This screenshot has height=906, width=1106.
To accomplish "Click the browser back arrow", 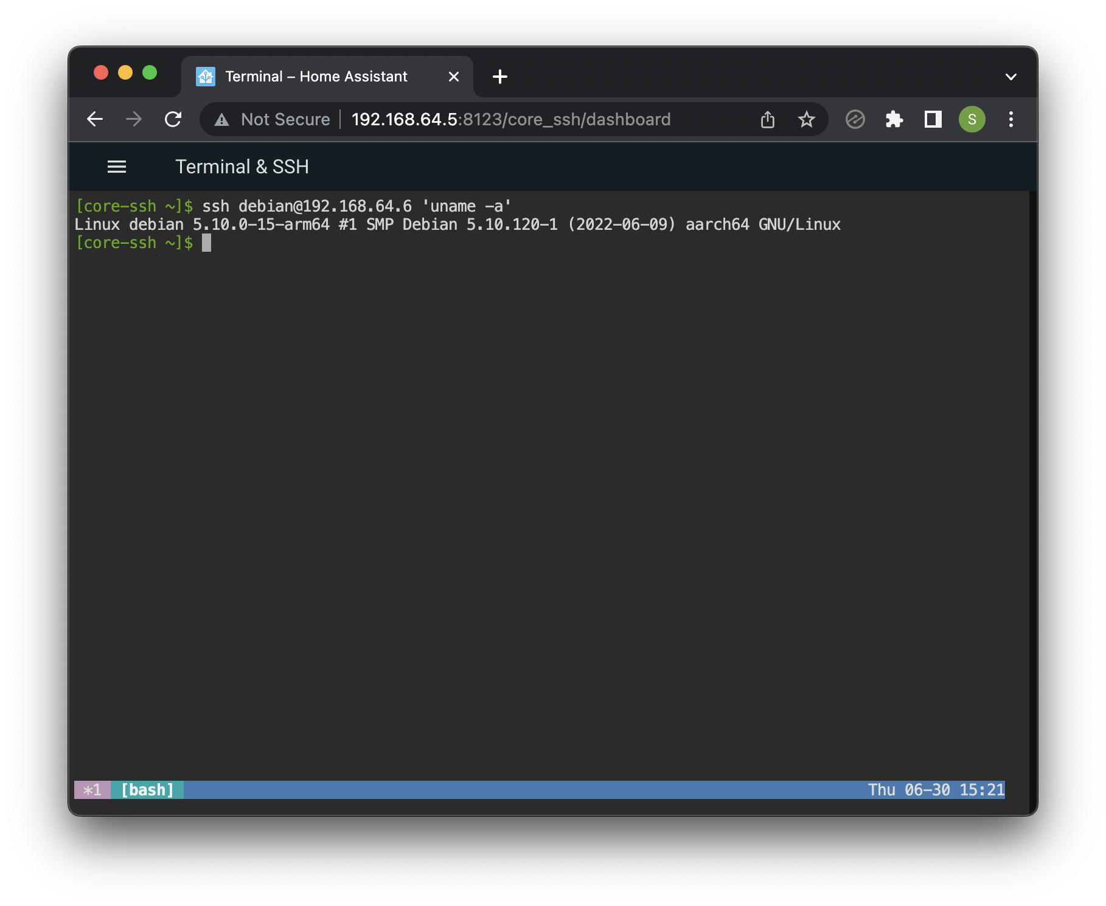I will click(x=95, y=119).
